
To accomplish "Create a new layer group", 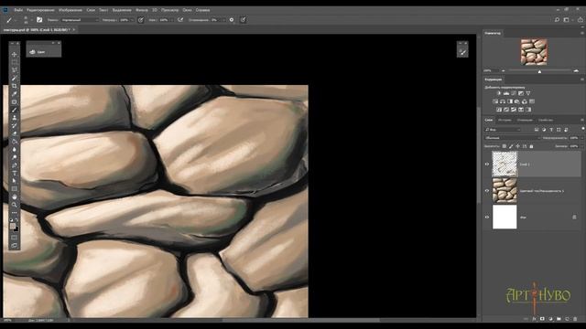I will pos(559,319).
